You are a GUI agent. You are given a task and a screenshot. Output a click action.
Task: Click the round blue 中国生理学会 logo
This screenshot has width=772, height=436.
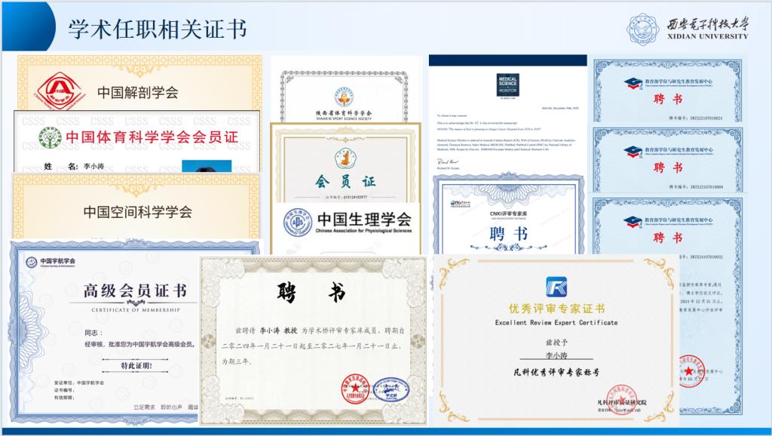(297, 222)
